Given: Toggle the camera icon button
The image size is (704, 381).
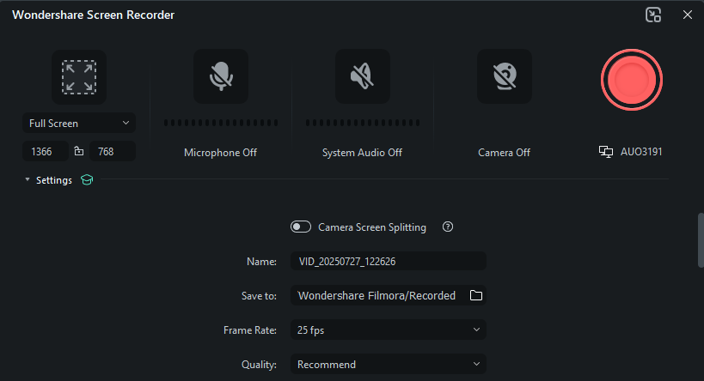Looking at the screenshot, I should click(505, 76).
